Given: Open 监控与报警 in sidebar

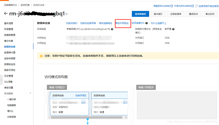Looking at the screenshot, I should [x=10, y=58].
